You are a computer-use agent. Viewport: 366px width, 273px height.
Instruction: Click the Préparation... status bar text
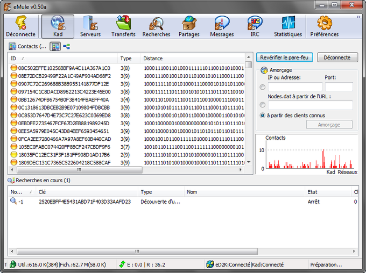point(326,264)
